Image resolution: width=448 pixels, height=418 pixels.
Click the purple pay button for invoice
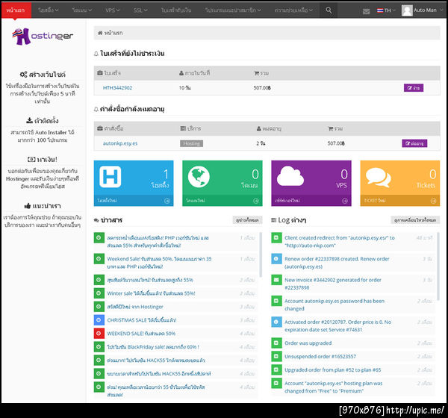click(x=414, y=88)
